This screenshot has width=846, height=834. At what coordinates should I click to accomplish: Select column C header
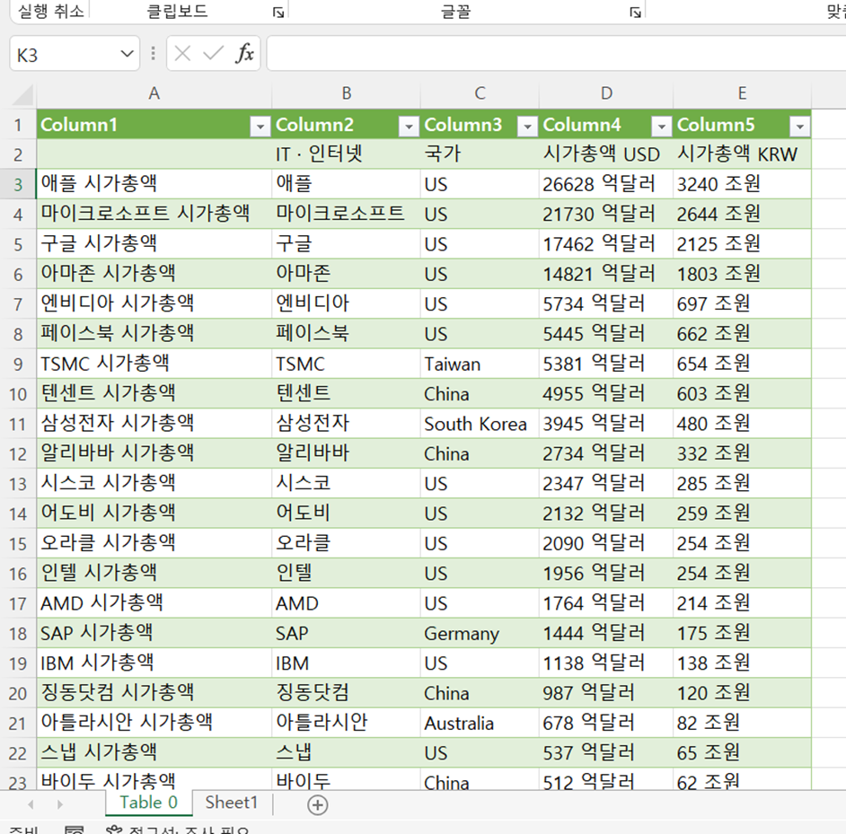[x=480, y=94]
